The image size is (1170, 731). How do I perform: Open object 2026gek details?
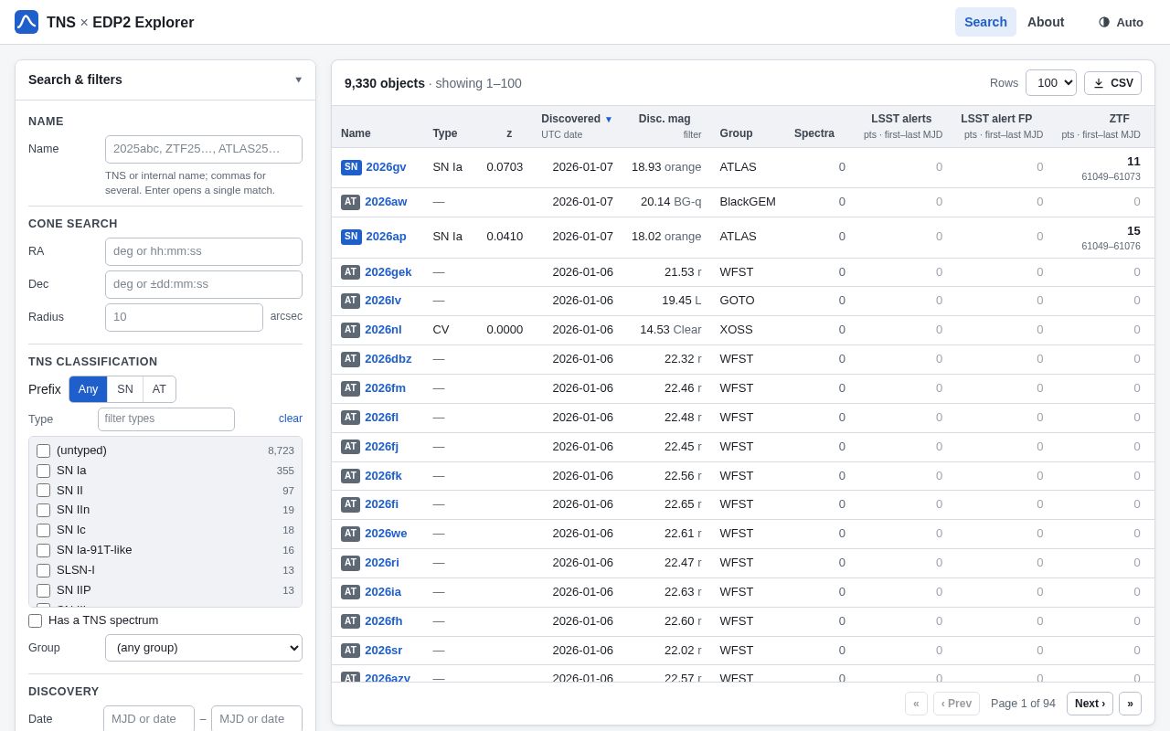coord(388,272)
